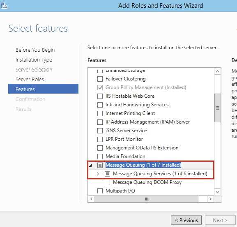Collapse the Message Queuing tree node
The image size is (237, 227).
[x=90, y=165]
